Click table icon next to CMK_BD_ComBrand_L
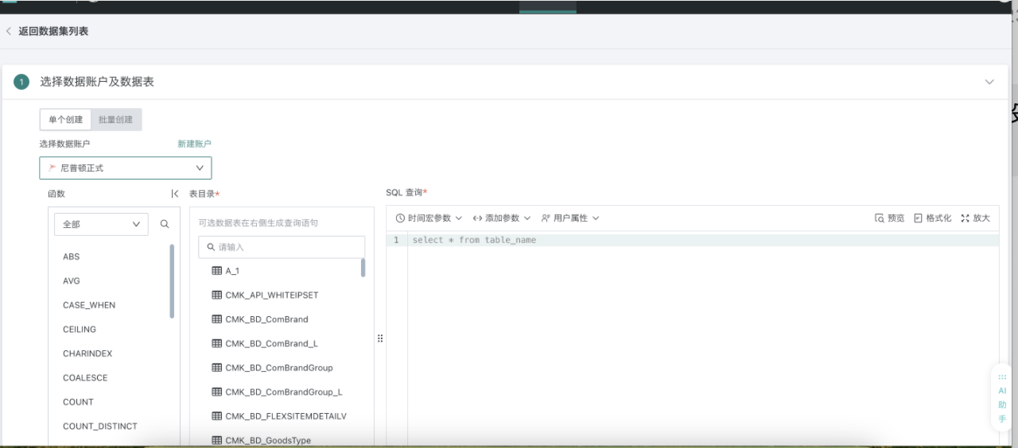Screen dimensions: 1018x448 point(216,343)
